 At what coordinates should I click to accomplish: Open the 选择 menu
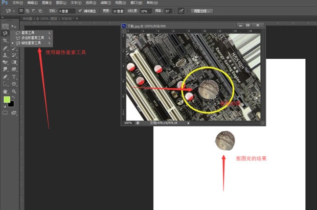click(91, 3)
